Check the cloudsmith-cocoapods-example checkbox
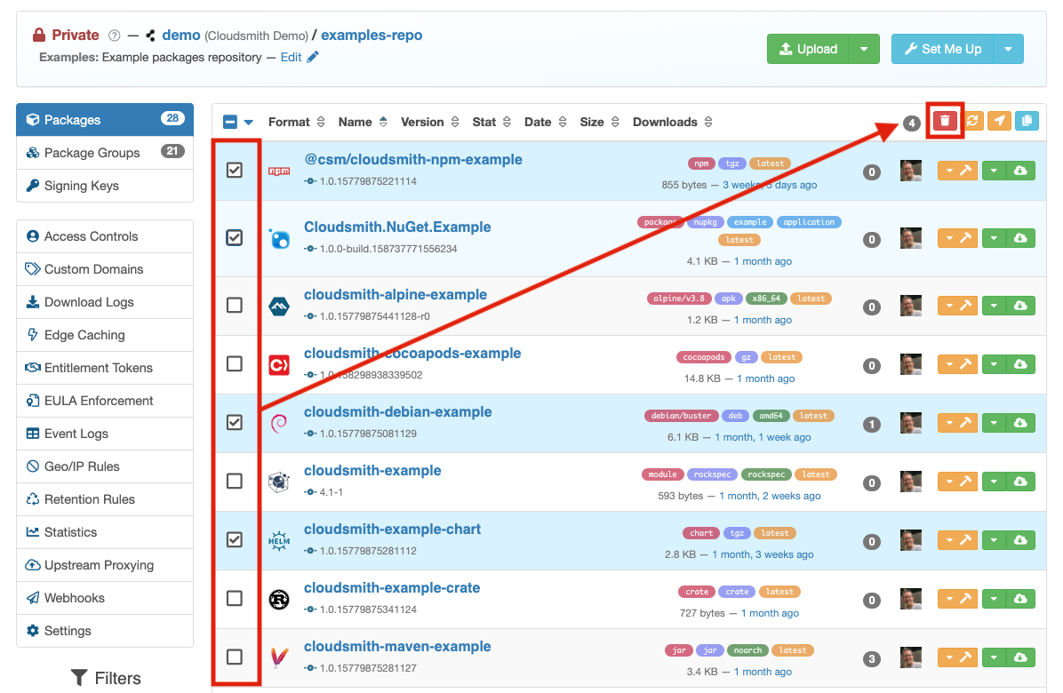The image size is (1063, 693). (235, 364)
